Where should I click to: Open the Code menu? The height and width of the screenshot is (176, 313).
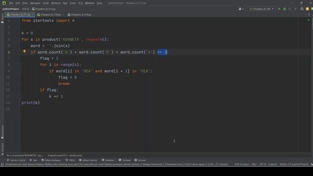pos(45,3)
